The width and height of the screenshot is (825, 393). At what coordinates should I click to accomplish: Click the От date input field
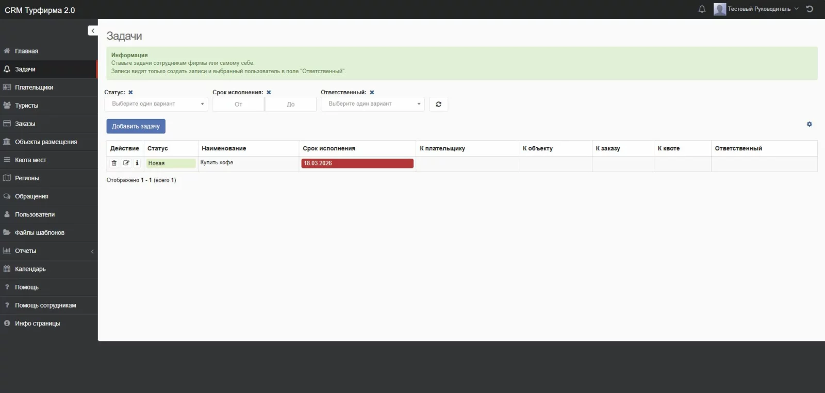pyautogui.click(x=238, y=104)
